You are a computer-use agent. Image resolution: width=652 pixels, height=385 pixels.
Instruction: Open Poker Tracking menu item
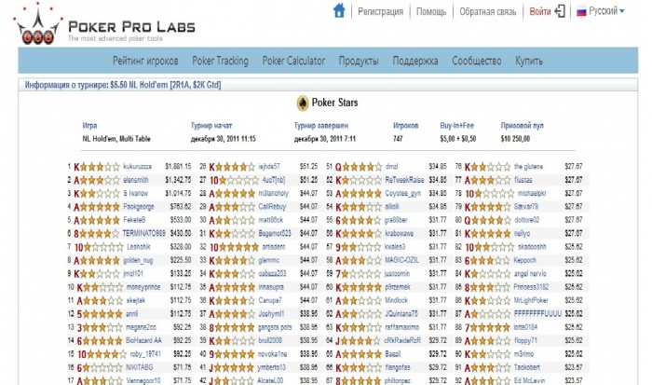[x=220, y=61]
